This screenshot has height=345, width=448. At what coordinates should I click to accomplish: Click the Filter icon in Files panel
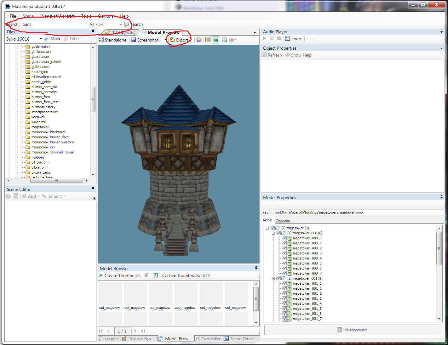point(66,39)
